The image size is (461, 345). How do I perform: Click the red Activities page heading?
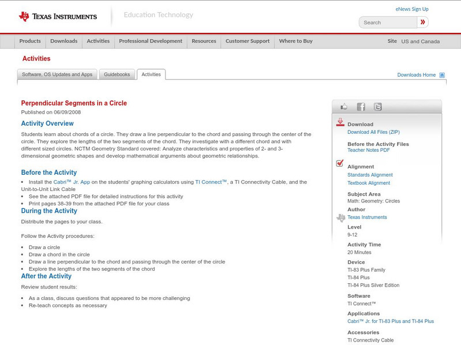(36, 59)
